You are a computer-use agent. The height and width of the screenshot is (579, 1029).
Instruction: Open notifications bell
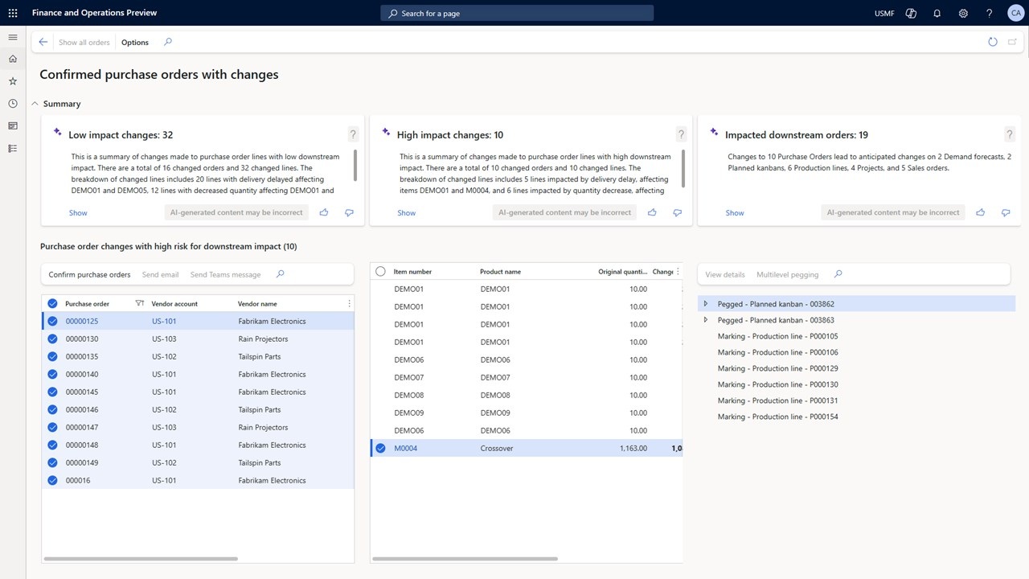tap(937, 14)
